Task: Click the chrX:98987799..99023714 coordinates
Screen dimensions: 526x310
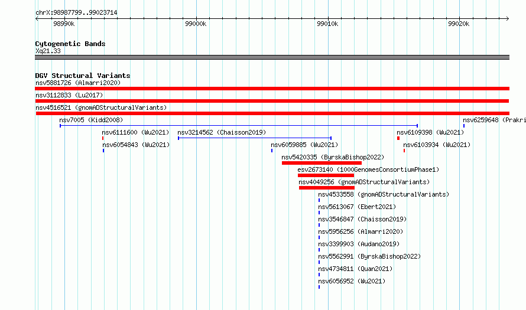Action: 76,13
